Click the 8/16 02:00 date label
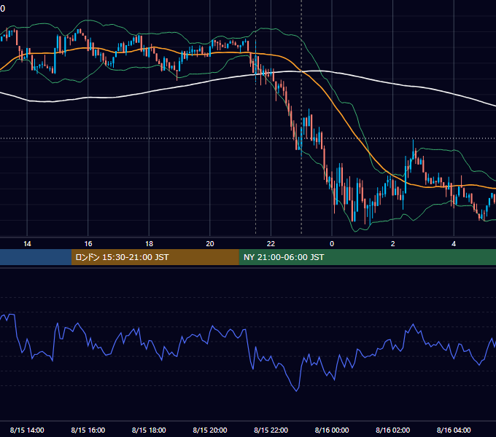Viewport: 496px width, 437px height. 393,430
